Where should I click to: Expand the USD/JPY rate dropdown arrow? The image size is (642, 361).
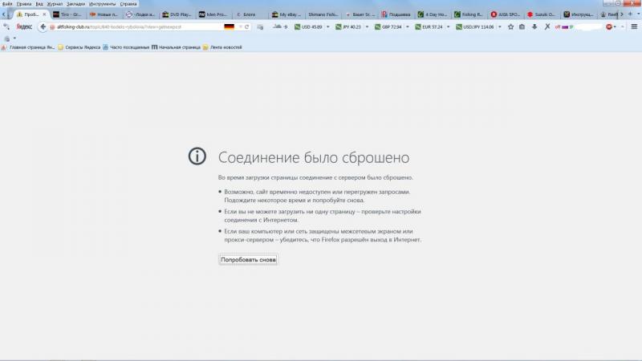pyautogui.click(x=499, y=26)
